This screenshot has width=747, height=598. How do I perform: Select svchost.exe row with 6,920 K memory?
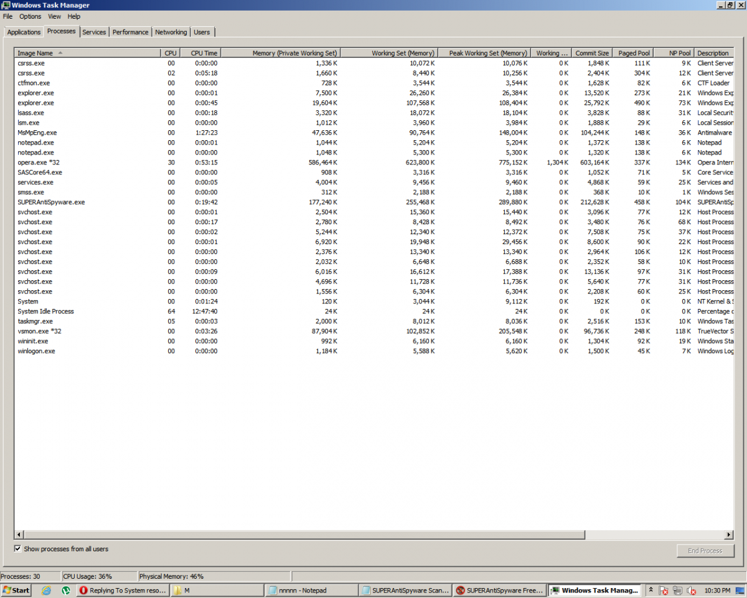pos(374,242)
